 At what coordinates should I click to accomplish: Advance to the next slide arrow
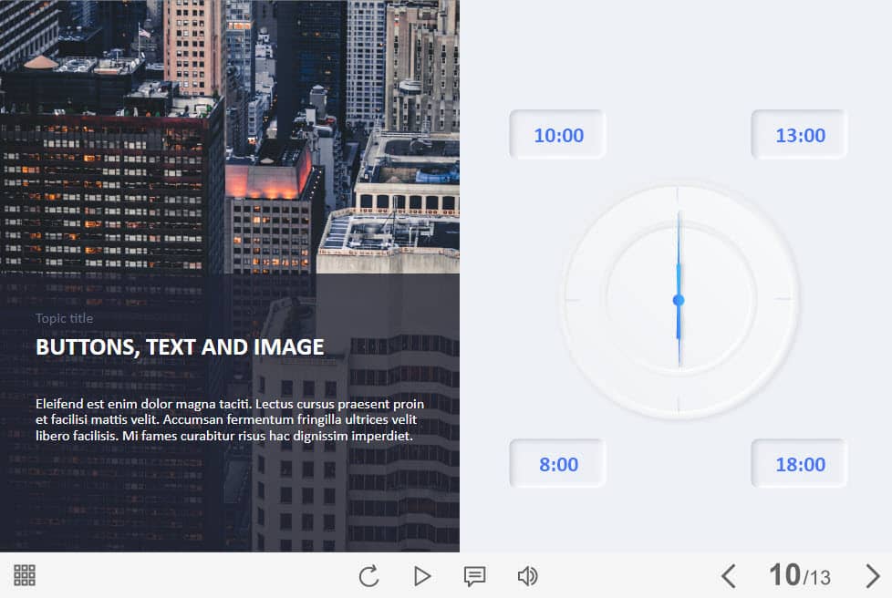point(872,576)
